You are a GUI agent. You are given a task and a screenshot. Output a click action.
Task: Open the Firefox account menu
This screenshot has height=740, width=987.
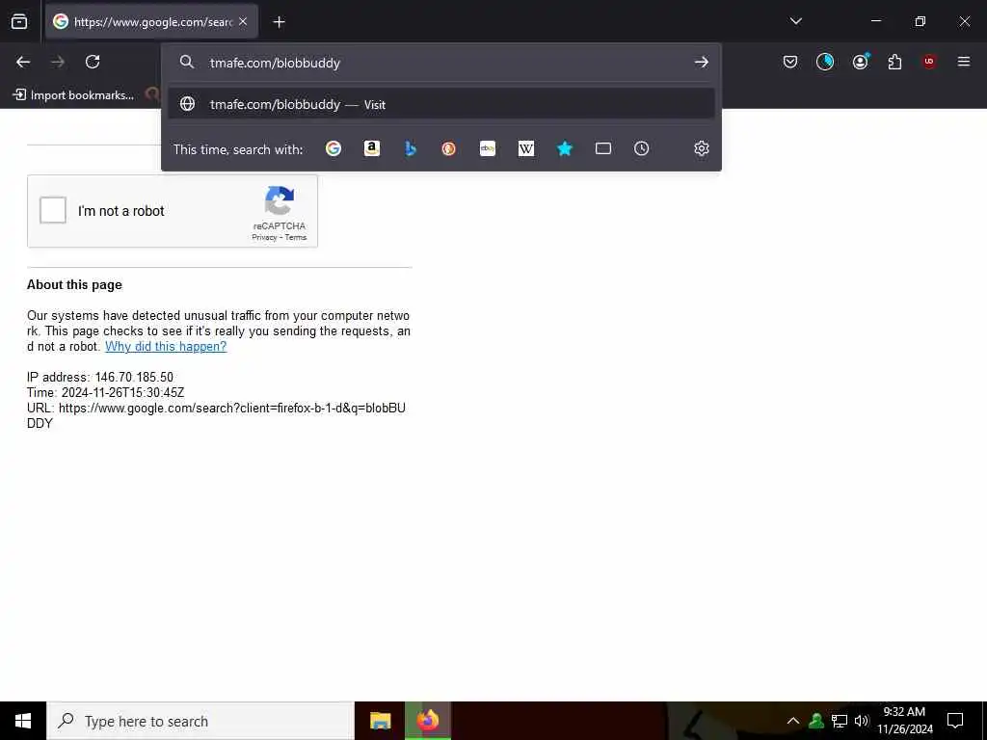861,62
